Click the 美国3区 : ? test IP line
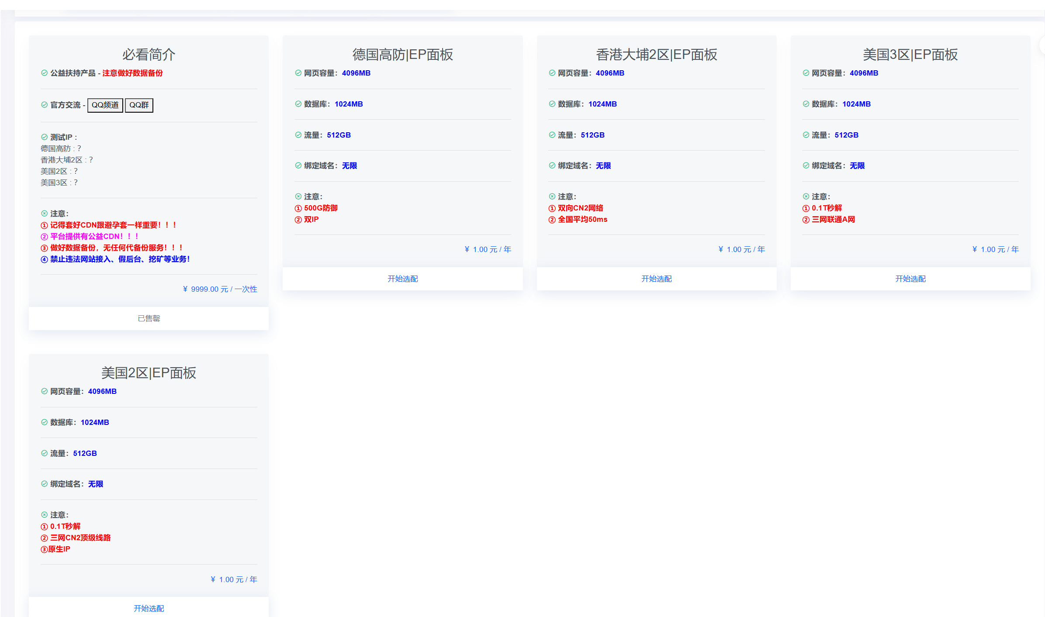Image resolution: width=1045 pixels, height=617 pixels. coord(59,183)
